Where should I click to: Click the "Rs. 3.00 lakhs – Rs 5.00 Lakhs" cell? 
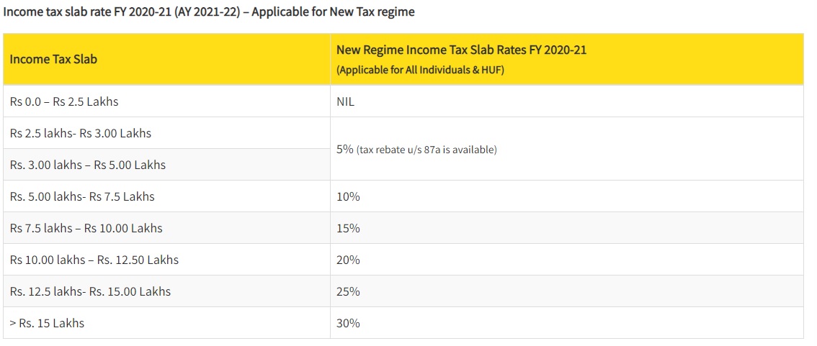coord(88,165)
